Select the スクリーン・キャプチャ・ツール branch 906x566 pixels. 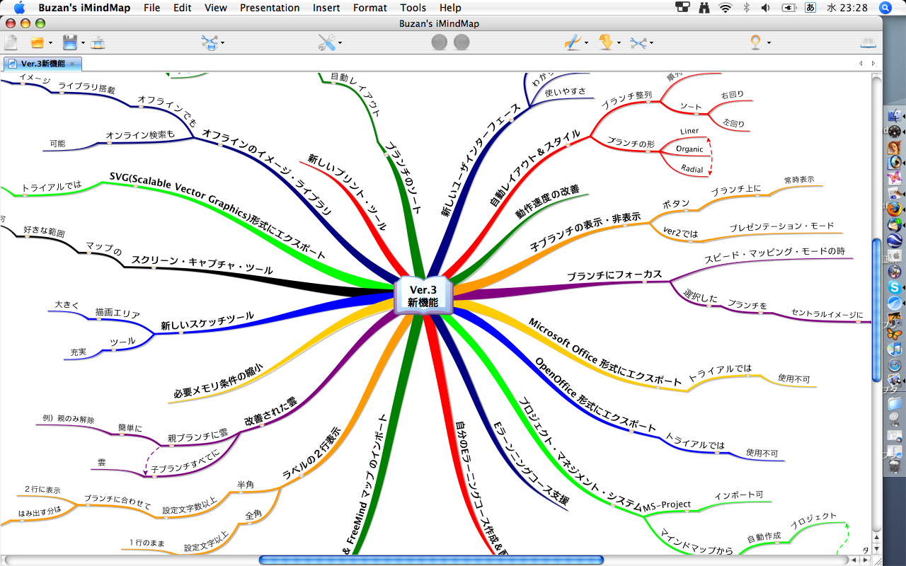pos(202,265)
